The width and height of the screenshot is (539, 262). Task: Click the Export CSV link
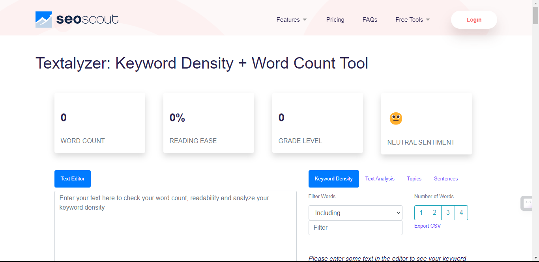(x=427, y=226)
